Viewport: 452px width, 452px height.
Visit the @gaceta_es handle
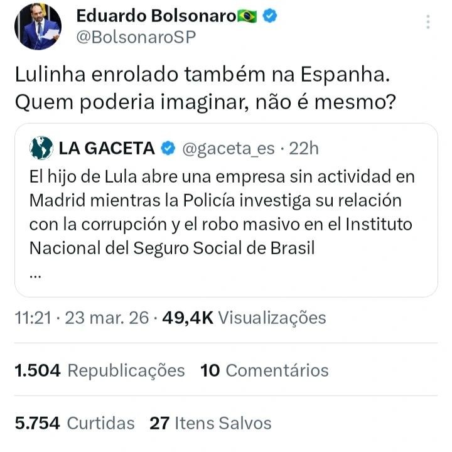click(227, 148)
